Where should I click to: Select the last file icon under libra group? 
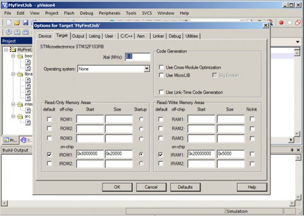click(x=28, y=98)
